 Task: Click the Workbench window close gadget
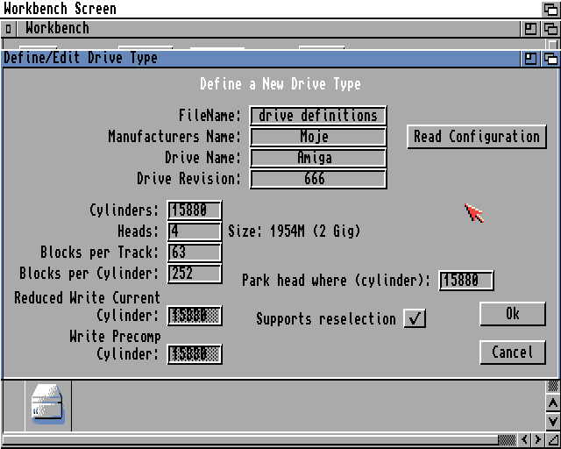click(x=9, y=28)
